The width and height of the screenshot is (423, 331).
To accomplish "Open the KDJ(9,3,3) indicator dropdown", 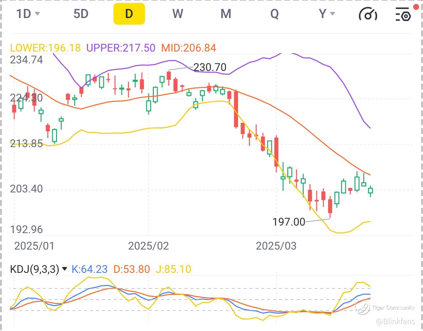I will pos(65,269).
